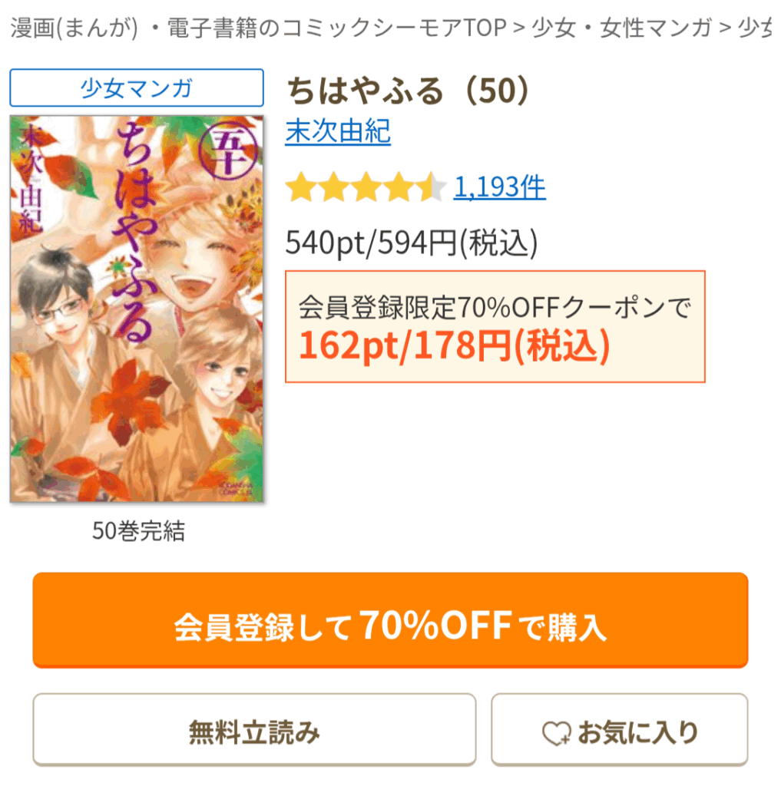Click the 540pt/594円 regular price text
Viewport: 781px width, 786px height.
coord(412,243)
